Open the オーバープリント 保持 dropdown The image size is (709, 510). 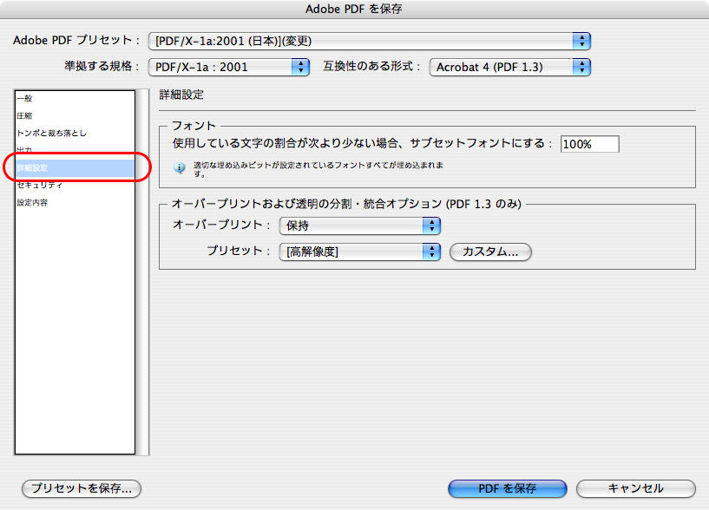coord(360,226)
